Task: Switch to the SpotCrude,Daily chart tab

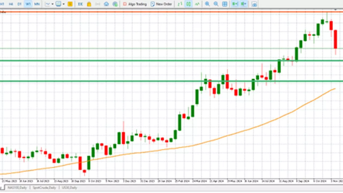Action: (44, 188)
